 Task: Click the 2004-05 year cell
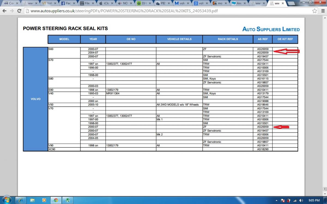93,138
